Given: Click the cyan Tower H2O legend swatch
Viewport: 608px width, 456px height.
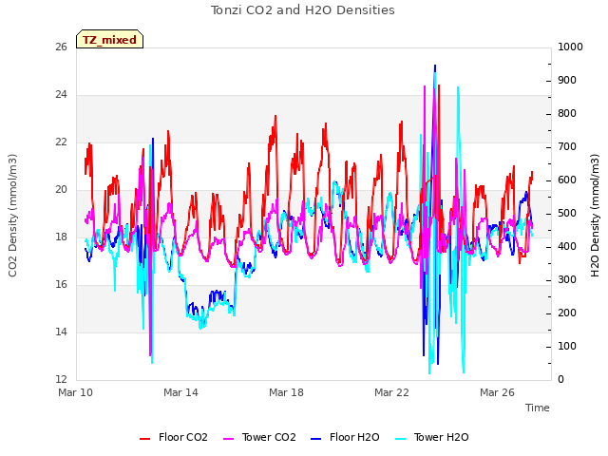Looking at the screenshot, I should coord(401,439).
